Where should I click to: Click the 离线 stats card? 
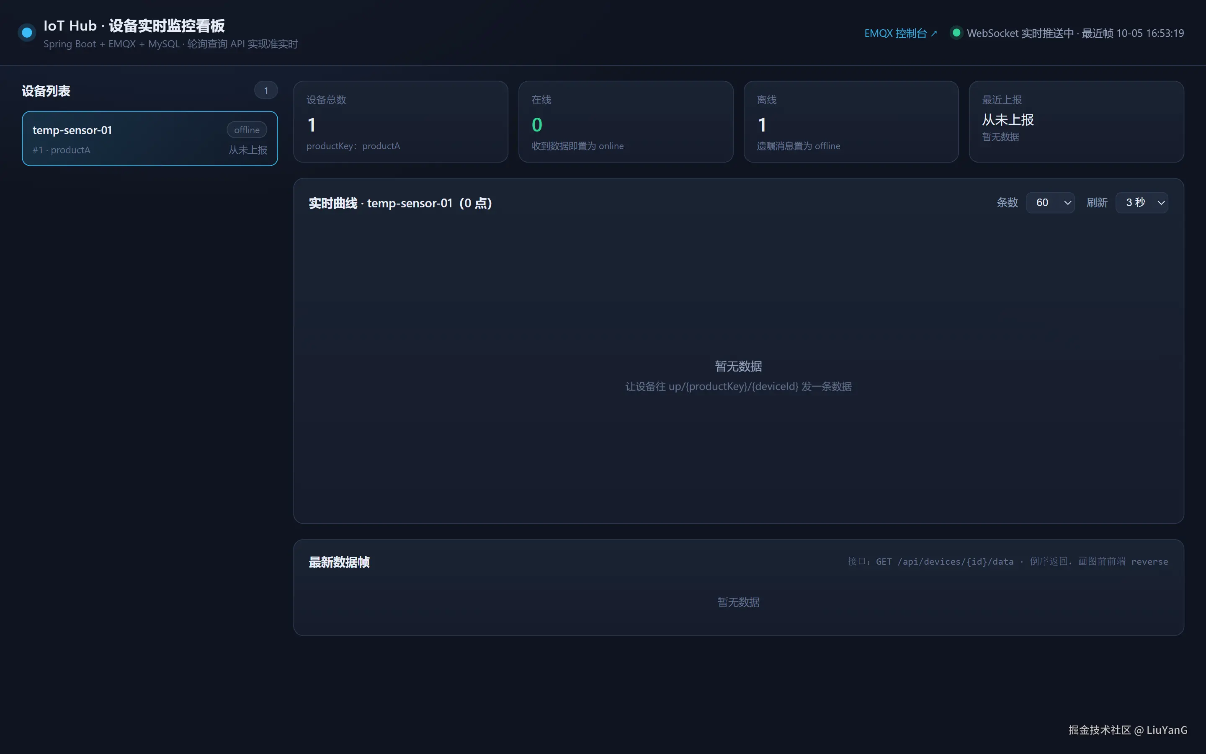850,121
